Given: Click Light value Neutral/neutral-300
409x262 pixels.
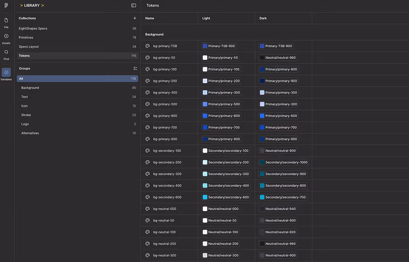Looking at the screenshot, I should (x=221, y=255).
